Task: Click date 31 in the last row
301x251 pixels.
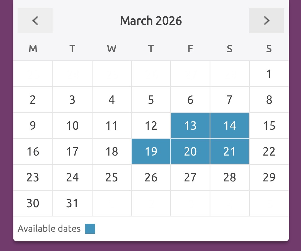Action: coord(72,203)
